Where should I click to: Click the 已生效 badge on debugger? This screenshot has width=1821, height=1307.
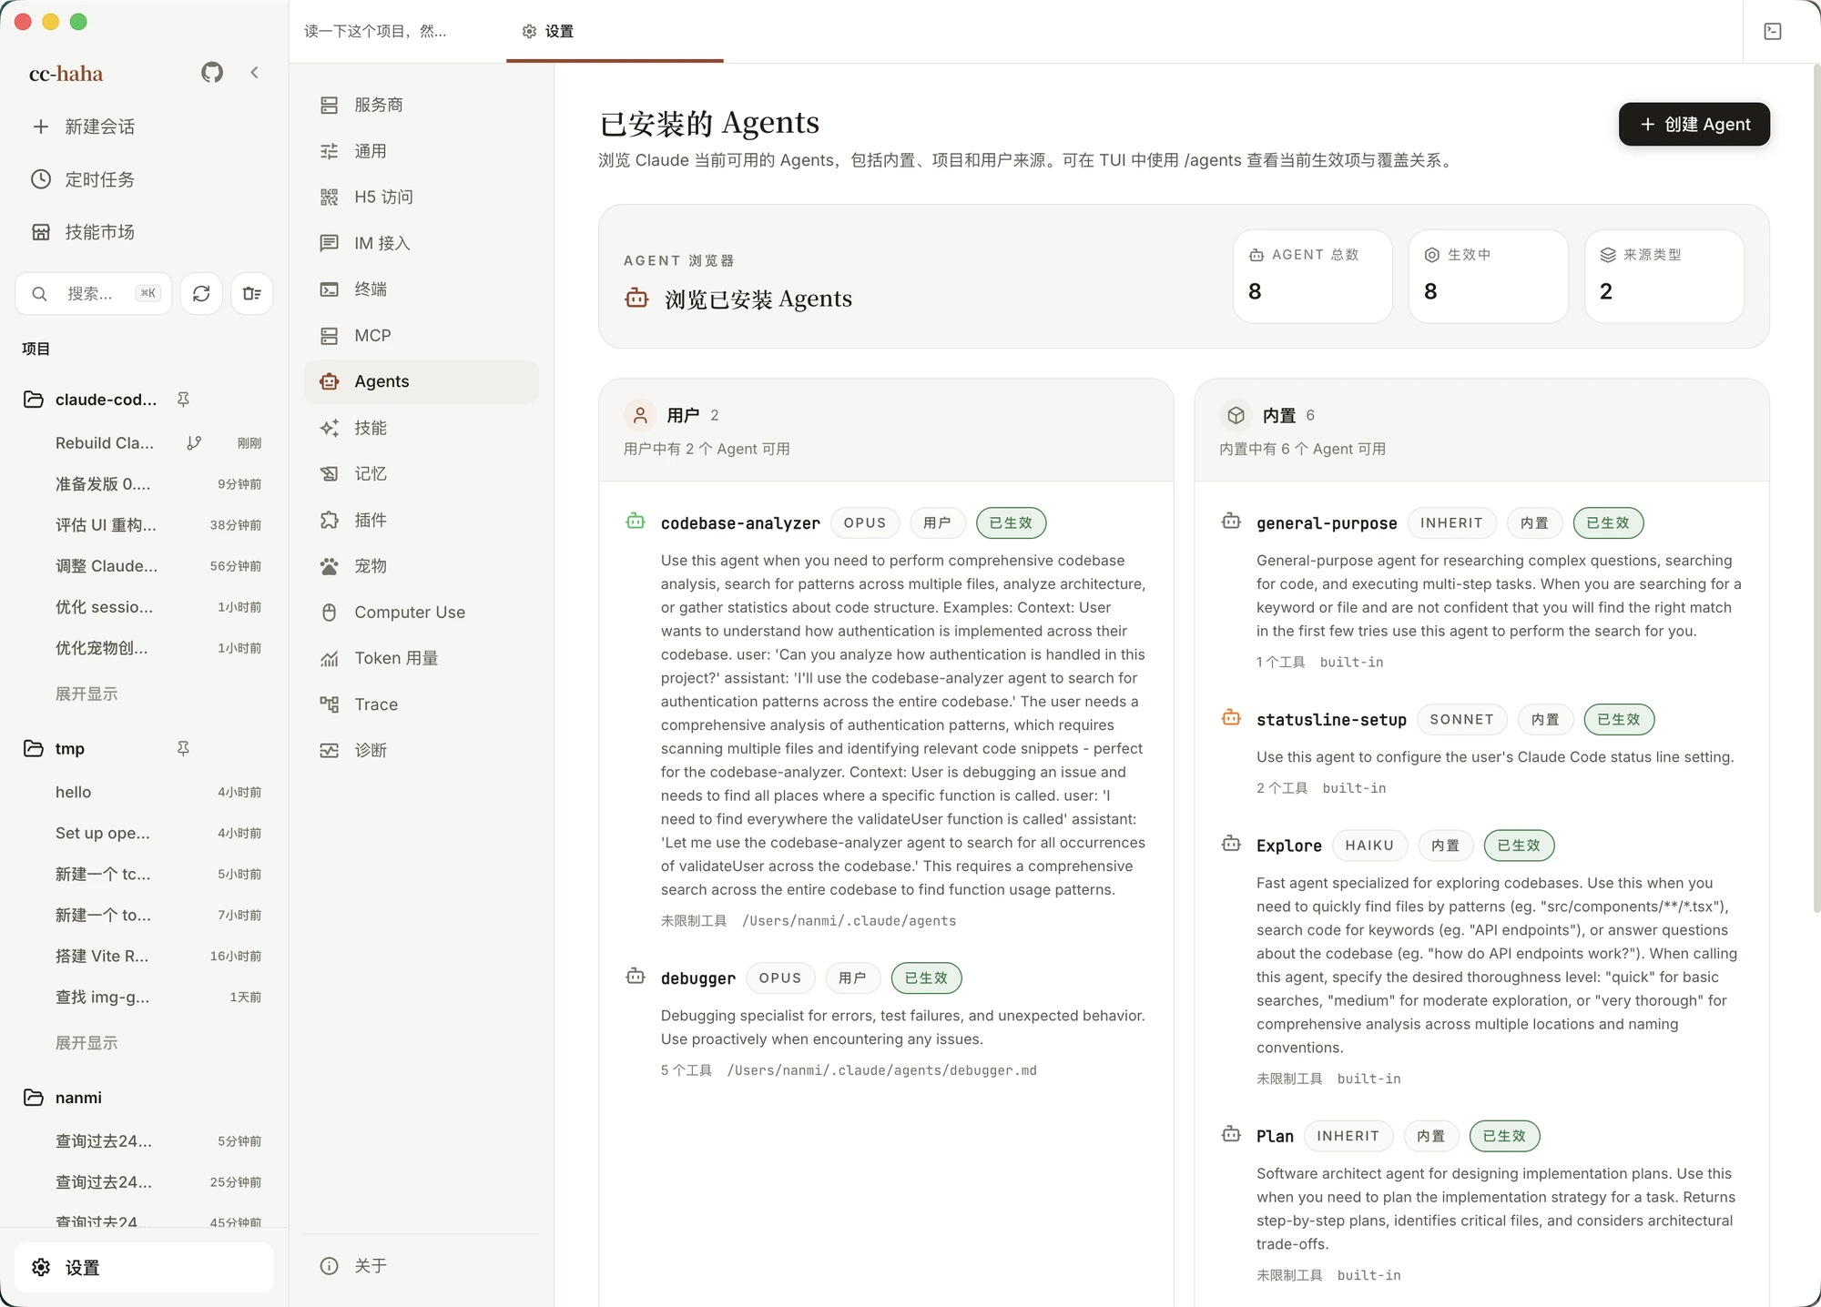926,978
